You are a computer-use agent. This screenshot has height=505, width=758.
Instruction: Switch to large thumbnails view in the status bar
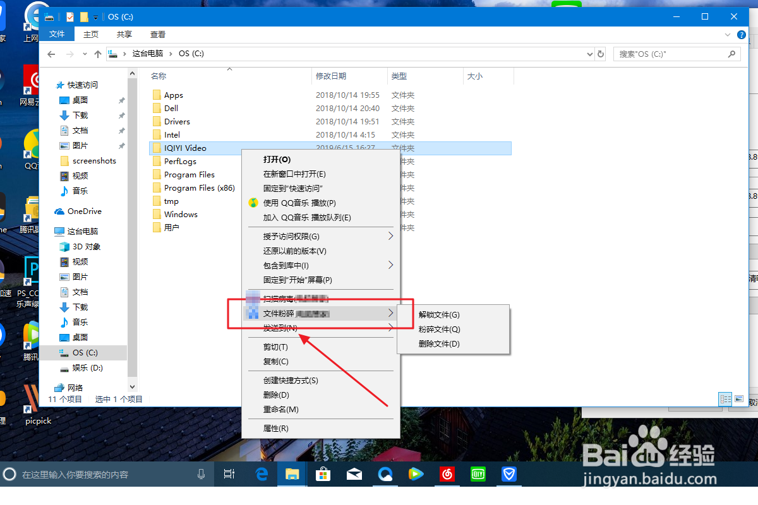pos(739,398)
